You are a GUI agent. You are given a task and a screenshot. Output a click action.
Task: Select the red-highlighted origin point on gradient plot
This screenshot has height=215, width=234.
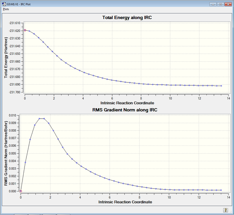tap(21, 191)
